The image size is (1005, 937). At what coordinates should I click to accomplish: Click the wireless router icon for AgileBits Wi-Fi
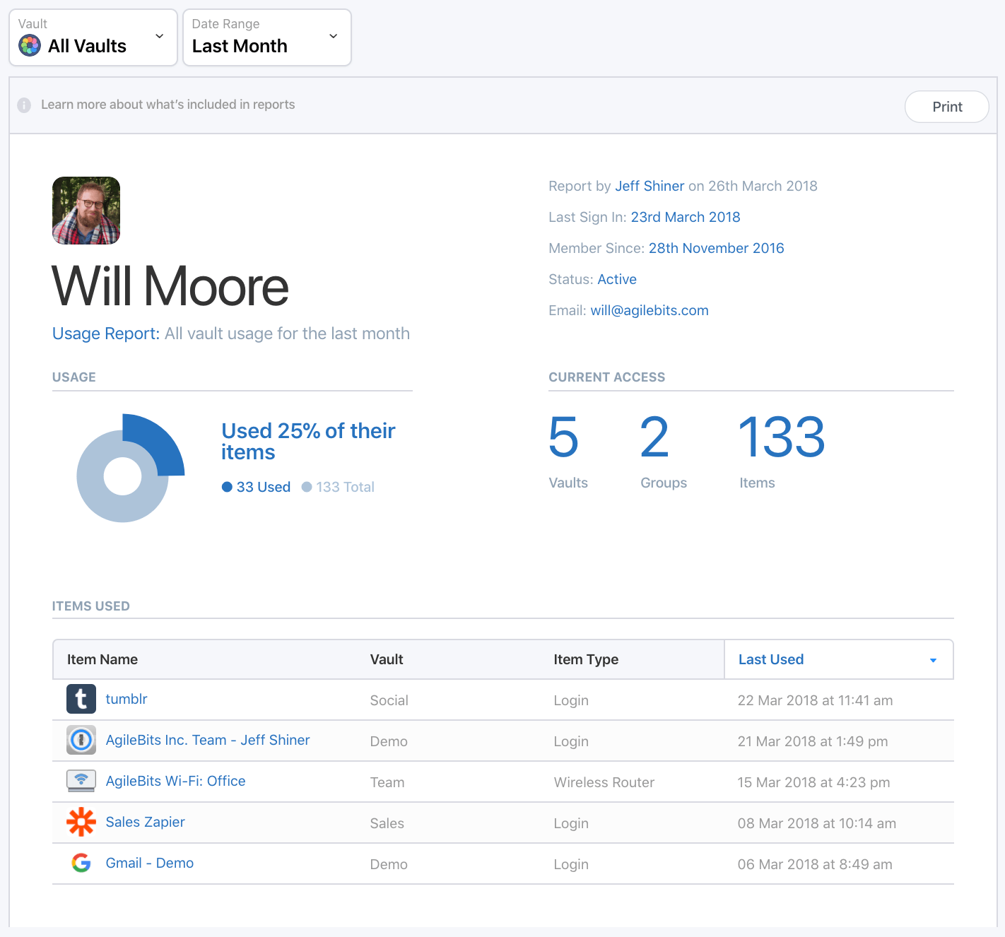(x=81, y=781)
